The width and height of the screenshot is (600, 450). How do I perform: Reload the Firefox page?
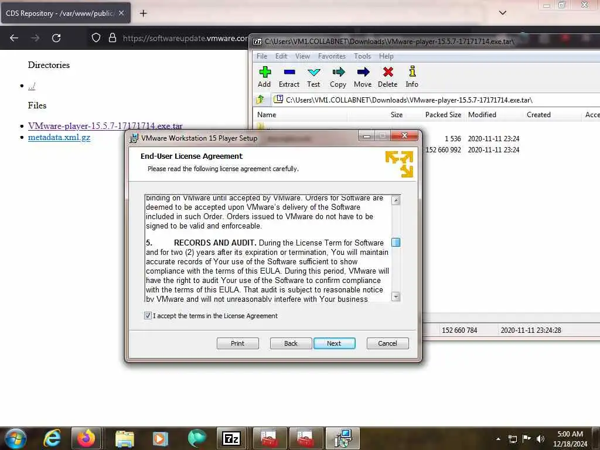pyautogui.click(x=56, y=38)
